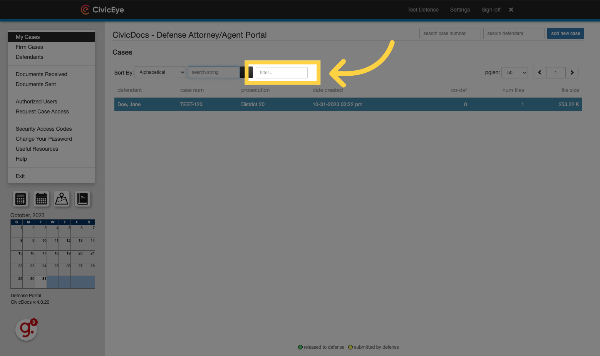This screenshot has width=600, height=356.
Task: Focus the search case number field
Action: (x=450, y=33)
